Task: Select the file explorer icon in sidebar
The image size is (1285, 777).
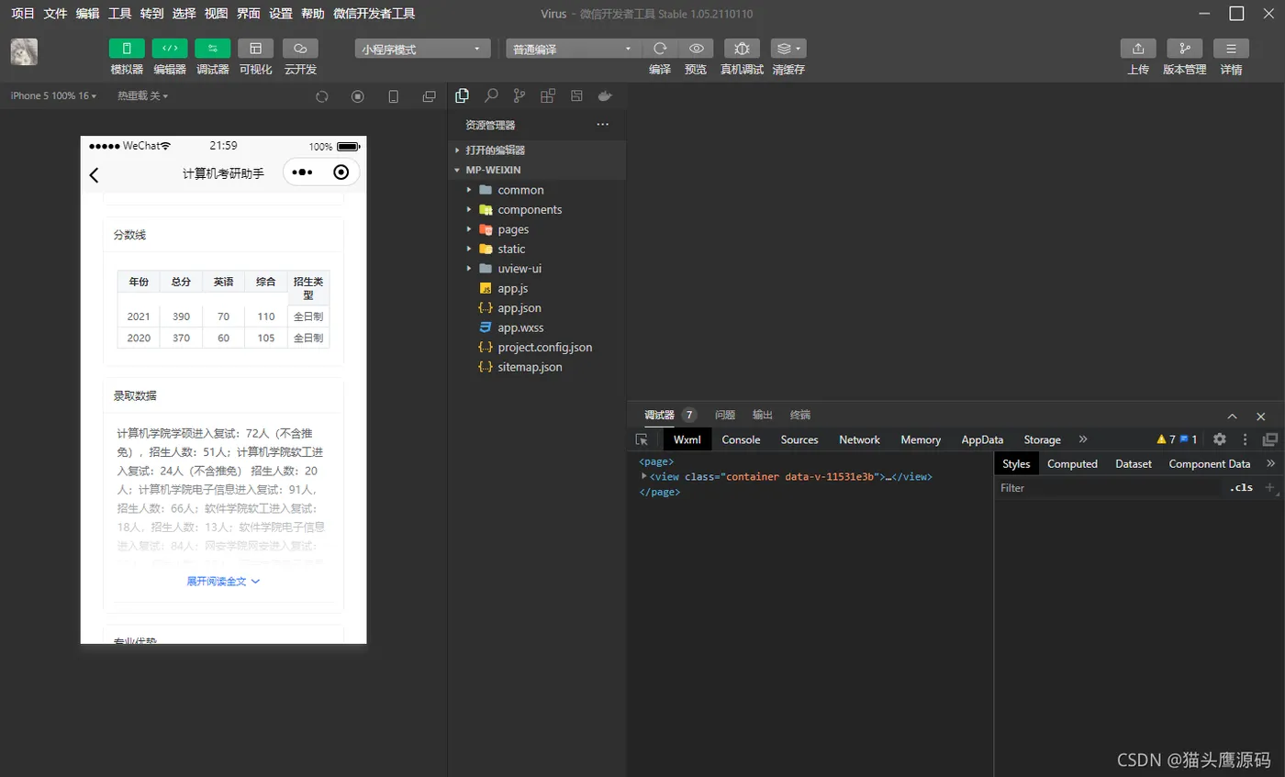Action: click(x=463, y=95)
